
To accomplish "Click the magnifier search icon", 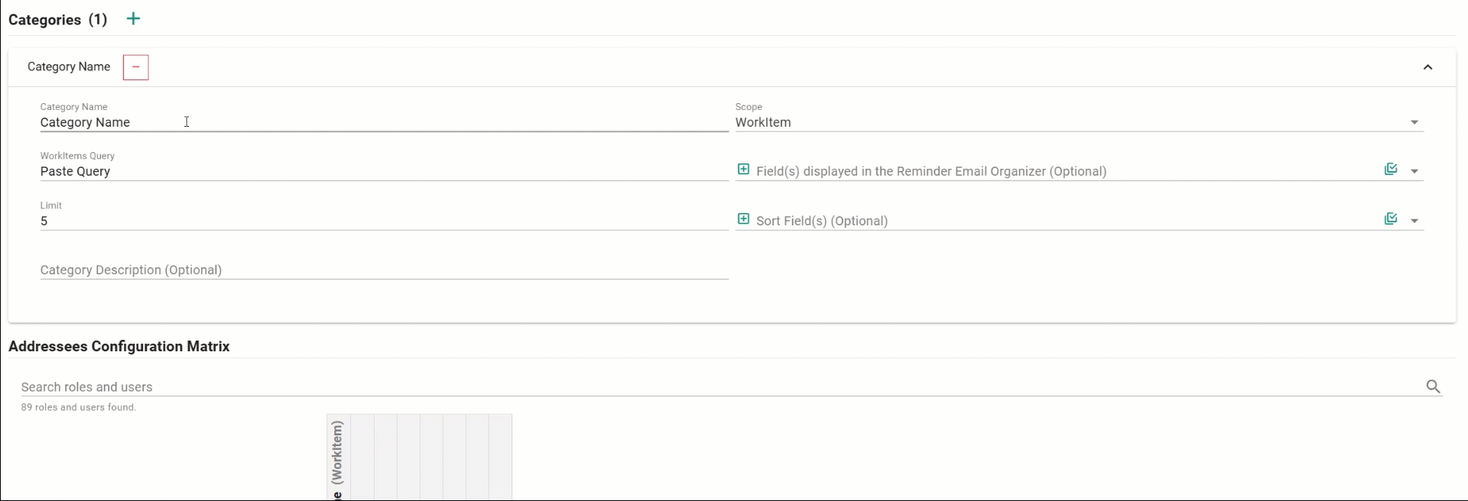I will 1434,387.
